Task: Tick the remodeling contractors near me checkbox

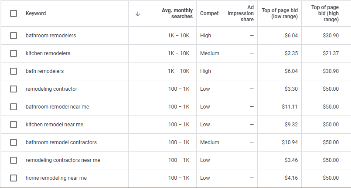Action: [14, 160]
